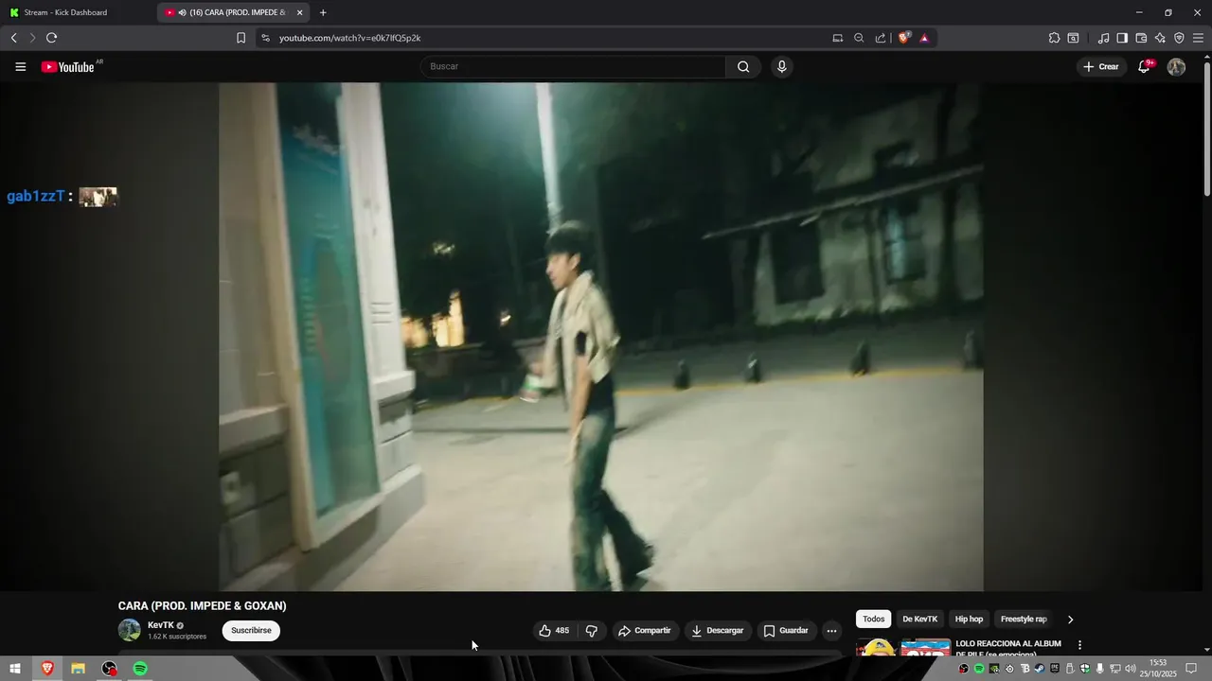Open options for LOLO REACCIONA video
The height and width of the screenshot is (681, 1212).
(x=1079, y=645)
